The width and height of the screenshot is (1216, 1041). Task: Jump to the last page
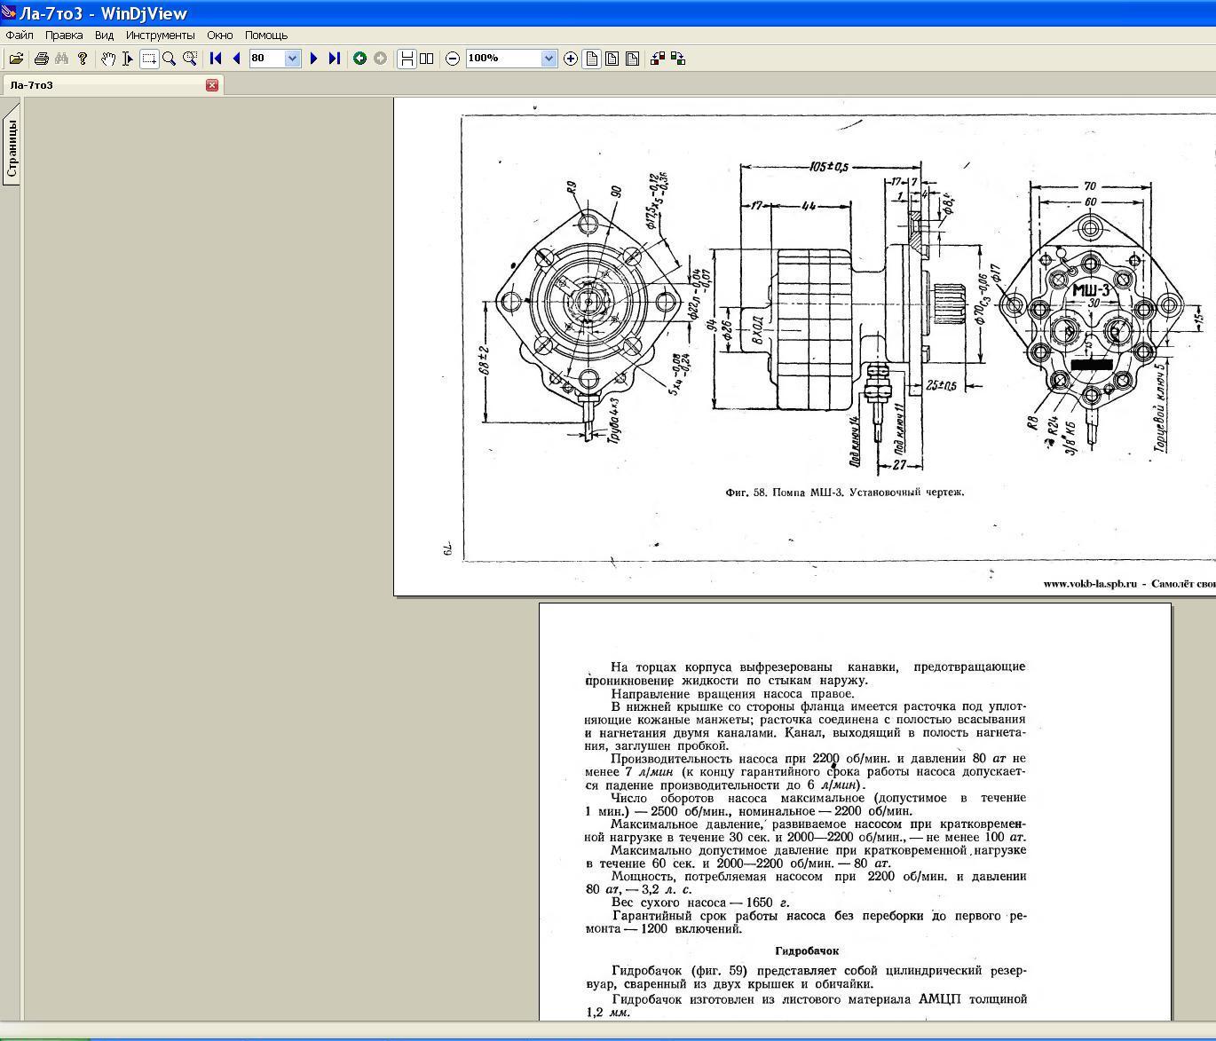(x=334, y=59)
